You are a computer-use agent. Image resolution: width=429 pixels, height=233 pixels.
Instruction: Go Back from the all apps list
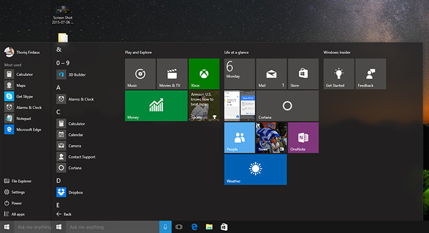64,214
